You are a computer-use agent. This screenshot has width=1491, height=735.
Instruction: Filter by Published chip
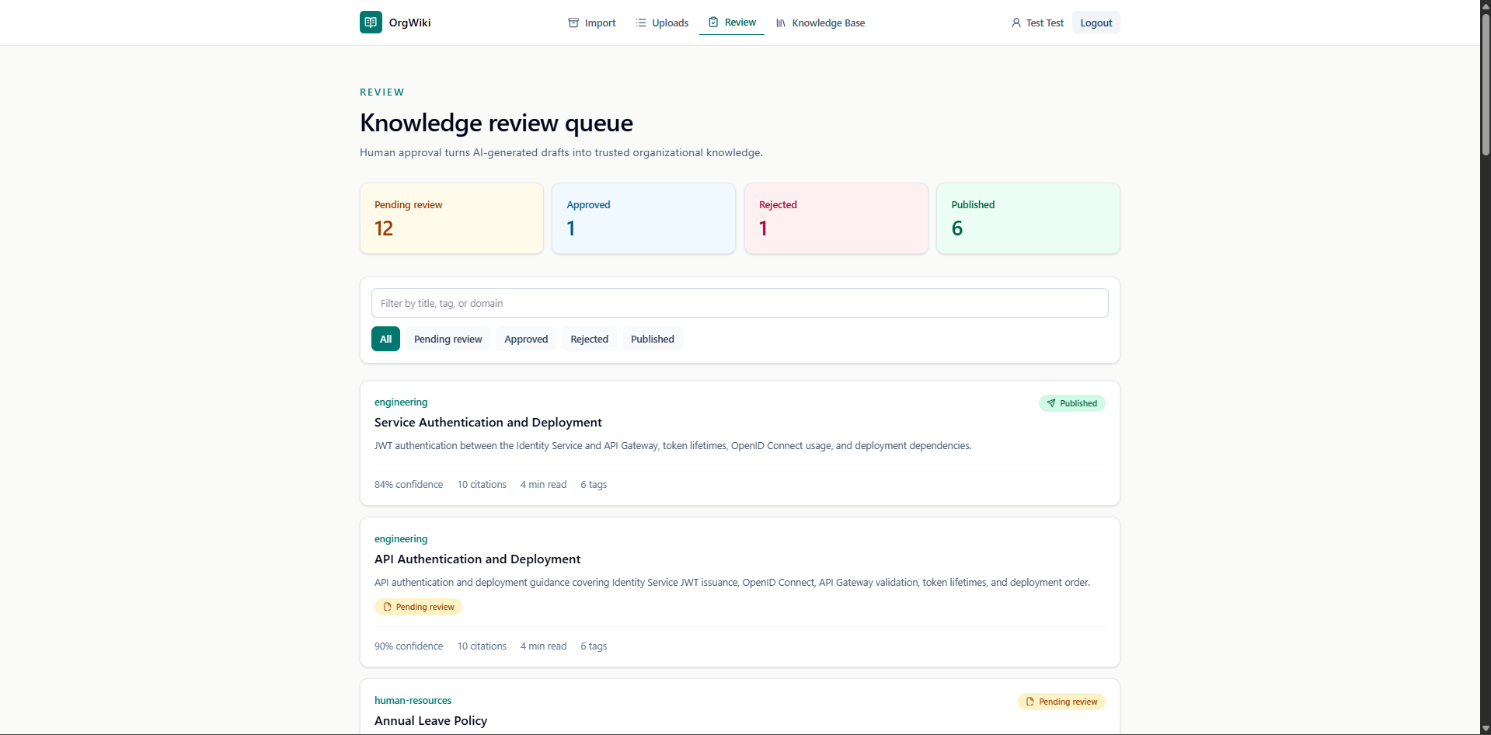[x=653, y=339]
